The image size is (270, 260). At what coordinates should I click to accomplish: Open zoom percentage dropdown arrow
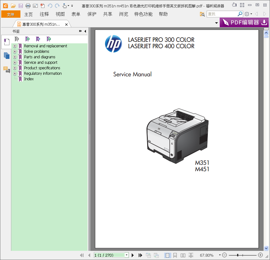point(220,255)
